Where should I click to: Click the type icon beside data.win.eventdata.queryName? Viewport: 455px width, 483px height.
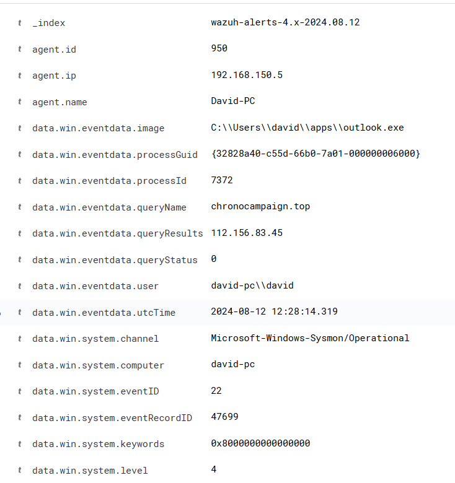point(20,207)
